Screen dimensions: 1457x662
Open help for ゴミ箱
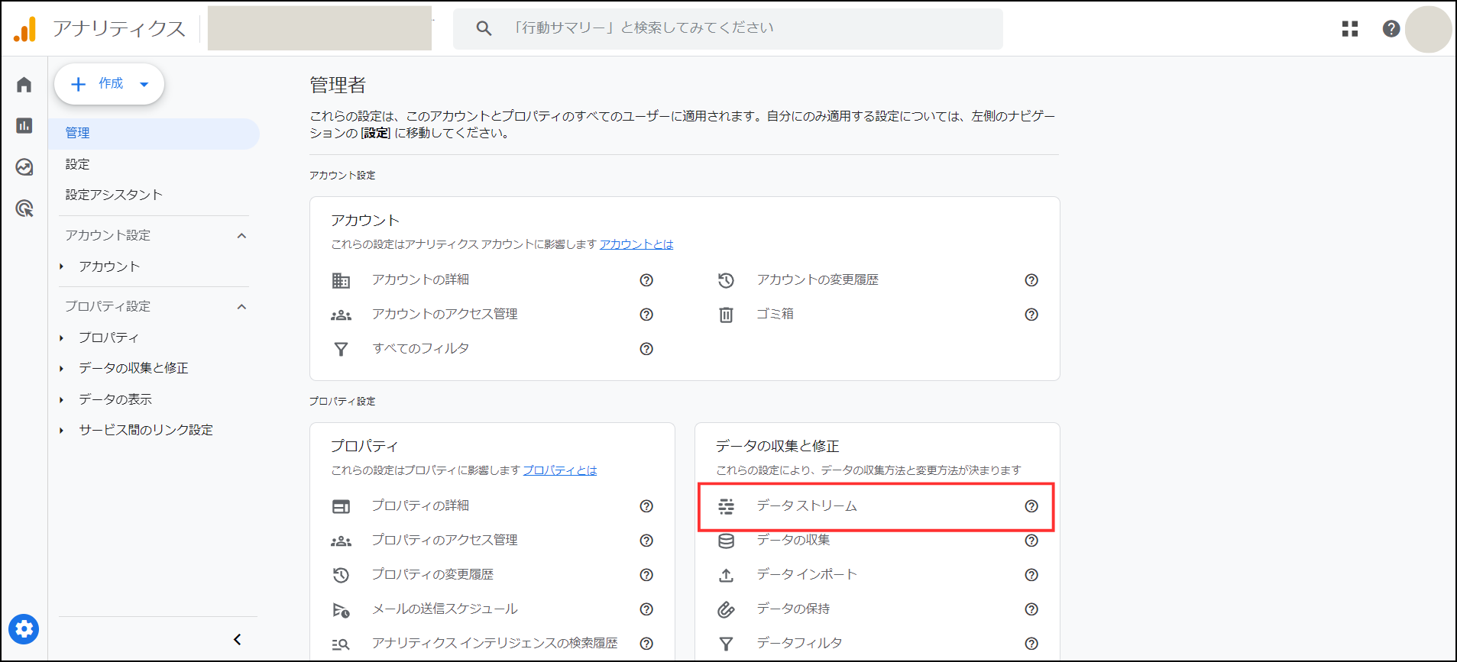click(x=1031, y=315)
